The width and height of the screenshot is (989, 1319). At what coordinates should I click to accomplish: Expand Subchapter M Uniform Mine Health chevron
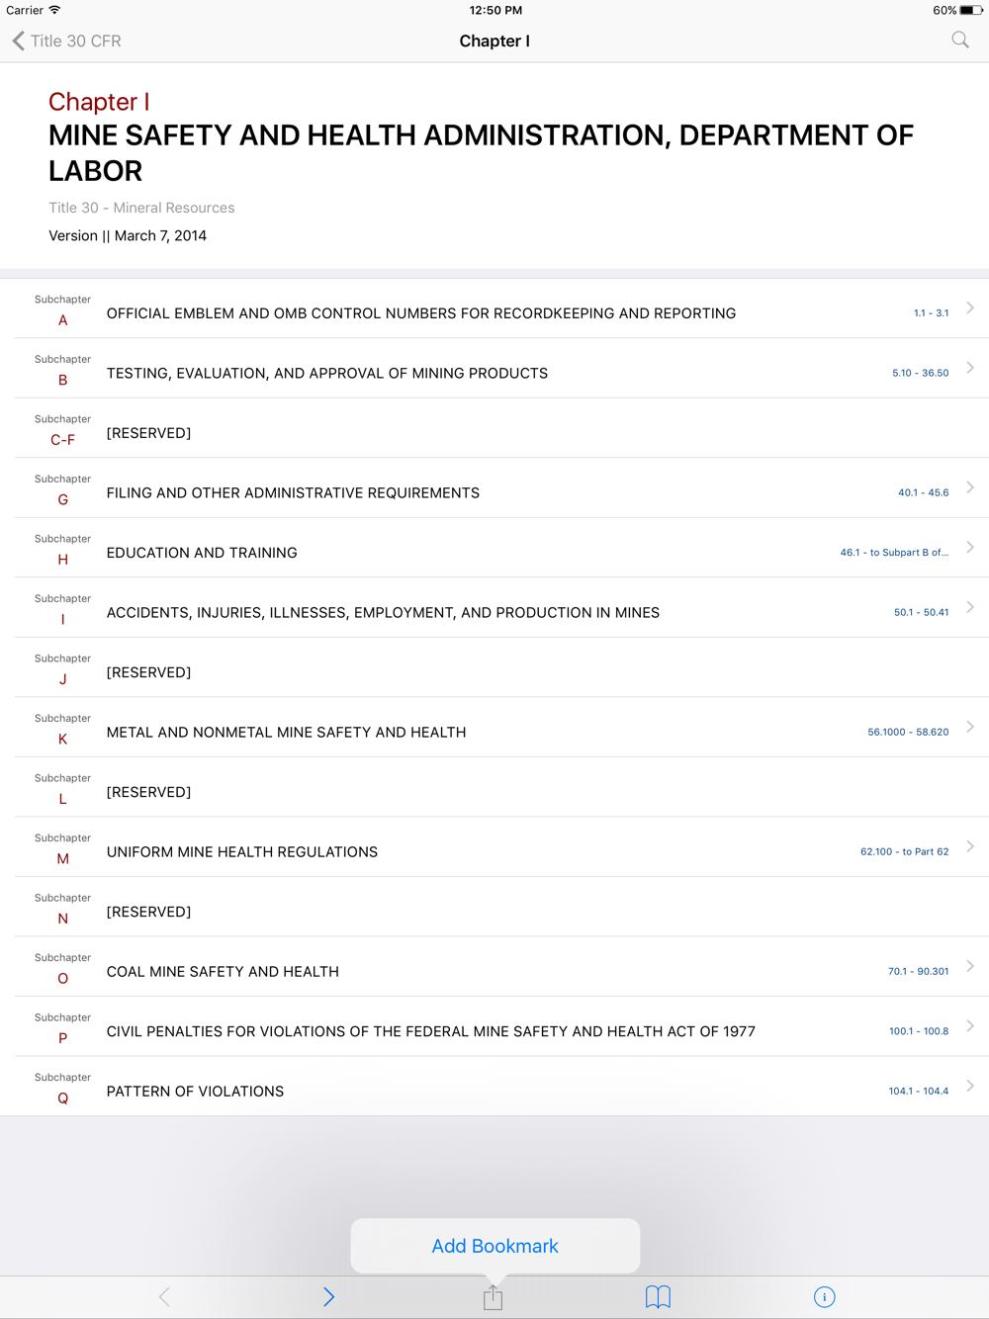point(970,846)
